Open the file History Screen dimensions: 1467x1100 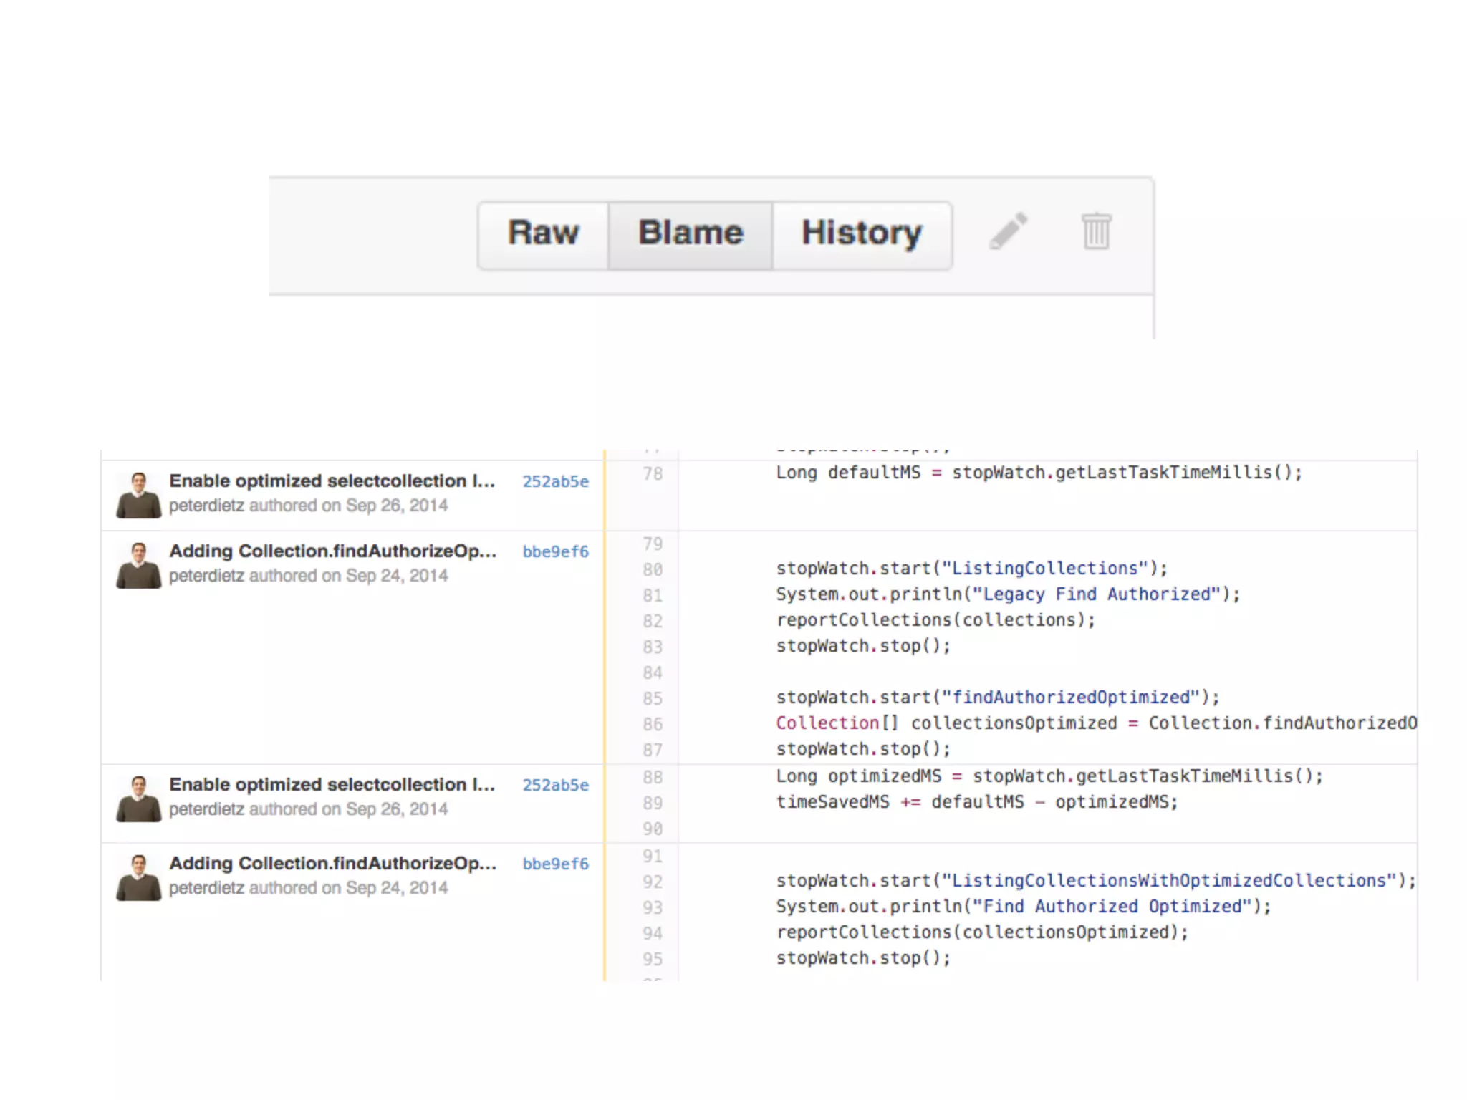pyautogui.click(x=862, y=233)
